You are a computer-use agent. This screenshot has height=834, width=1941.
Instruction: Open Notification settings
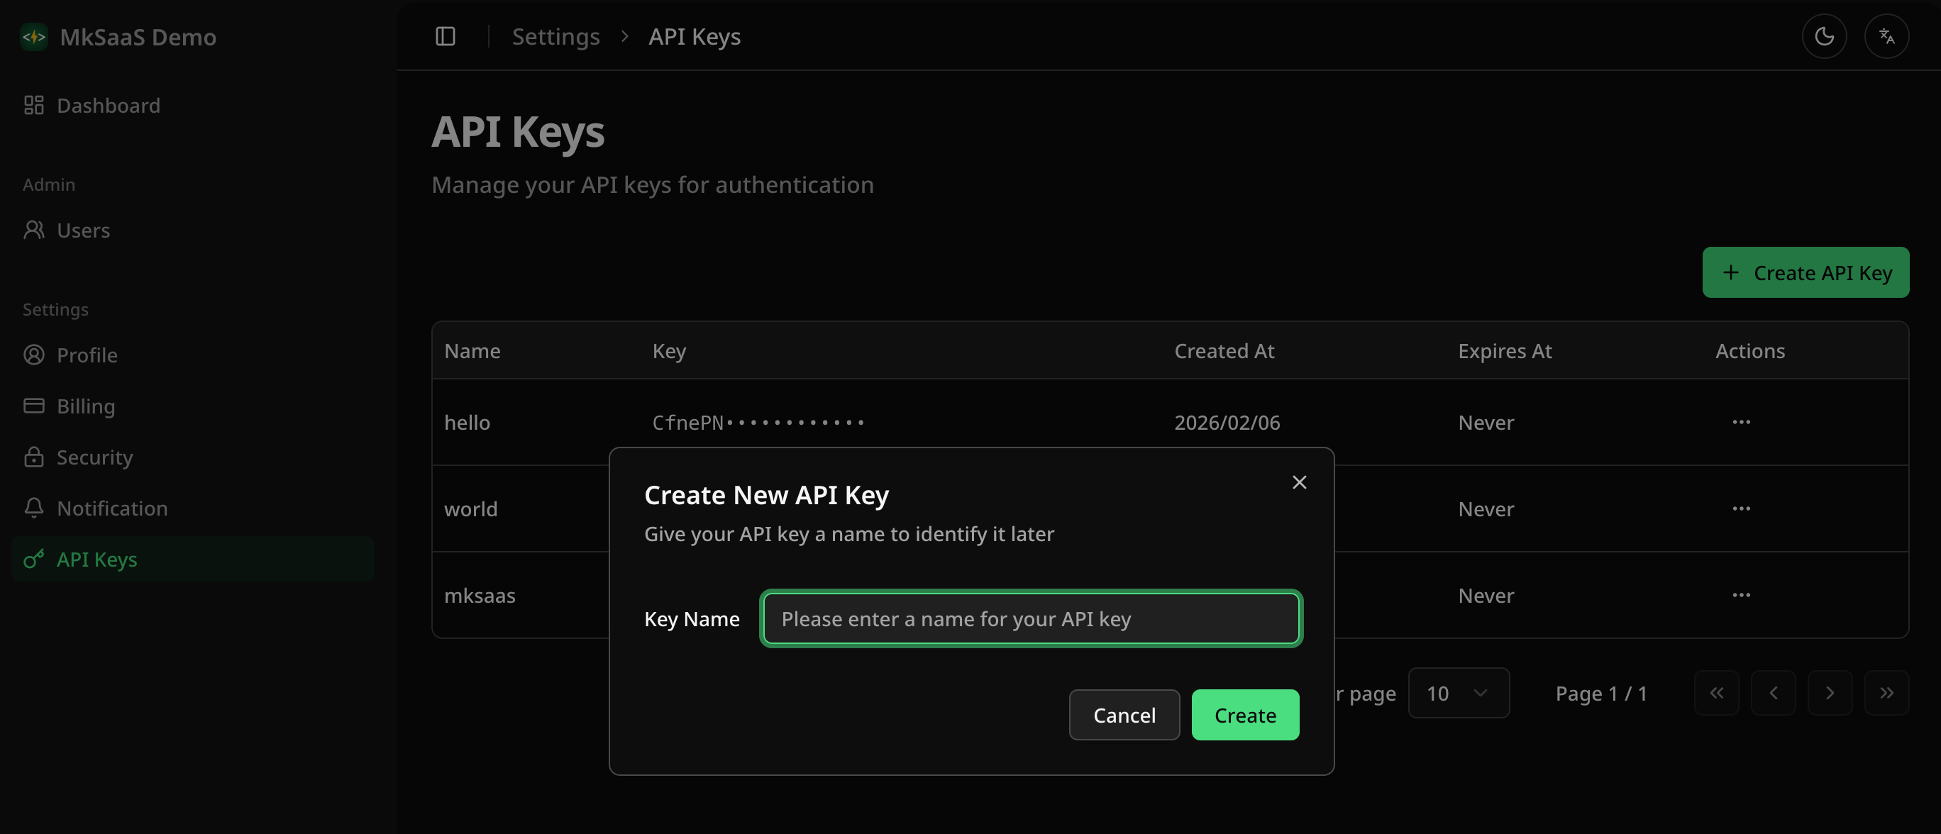click(x=111, y=508)
